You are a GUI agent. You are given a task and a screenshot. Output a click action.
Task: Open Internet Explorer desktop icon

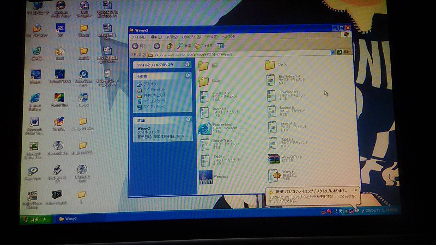[x=35, y=102]
